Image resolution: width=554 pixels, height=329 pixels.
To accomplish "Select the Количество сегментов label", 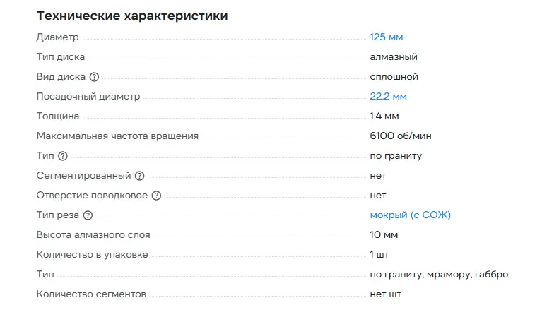I will point(91,294).
